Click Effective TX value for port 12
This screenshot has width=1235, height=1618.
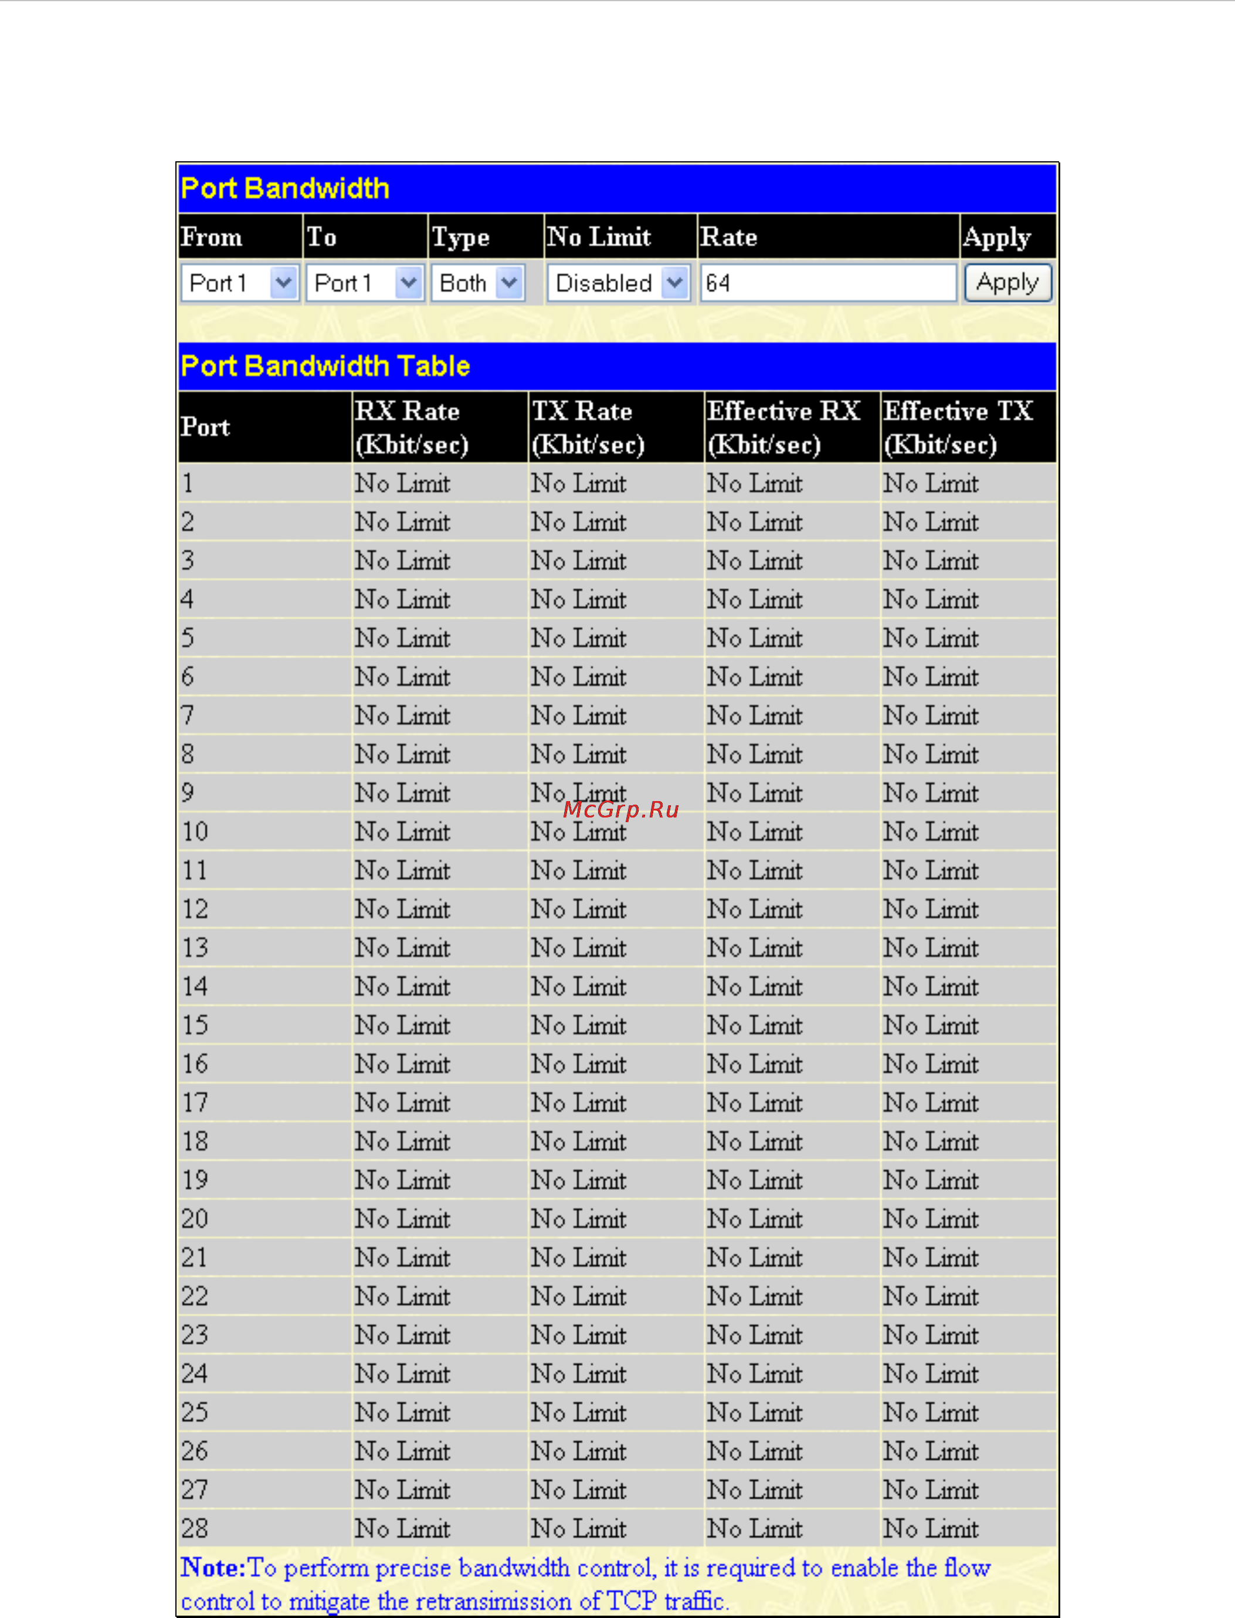click(x=931, y=908)
